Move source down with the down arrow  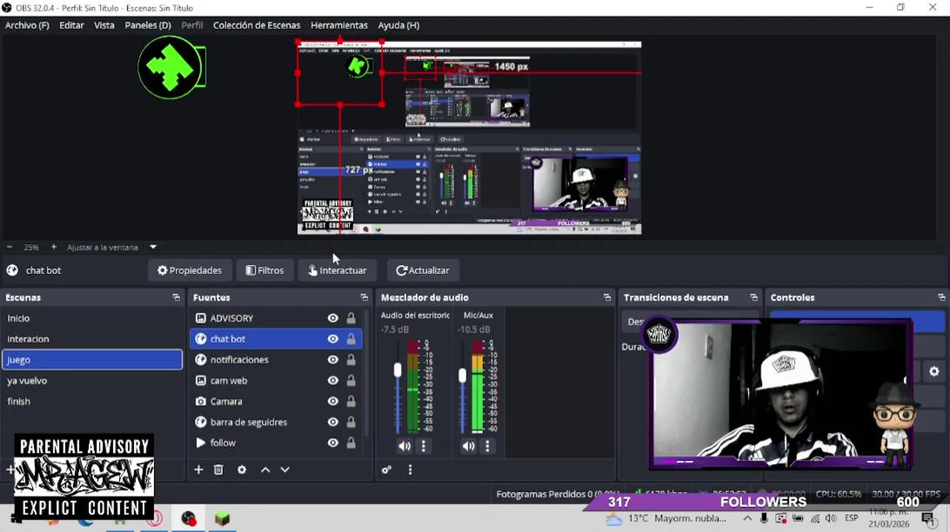[285, 469]
